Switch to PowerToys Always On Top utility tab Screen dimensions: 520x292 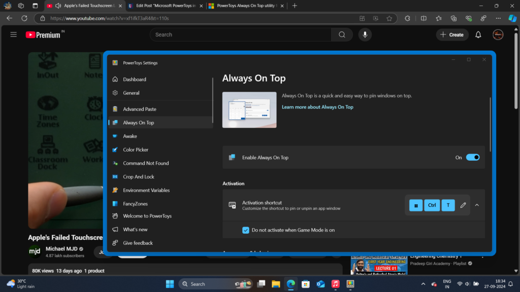coord(246,6)
